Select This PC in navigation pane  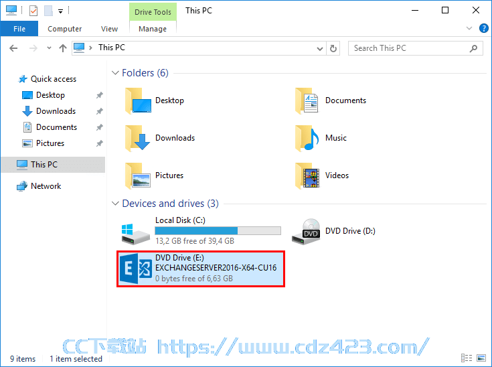53,165
